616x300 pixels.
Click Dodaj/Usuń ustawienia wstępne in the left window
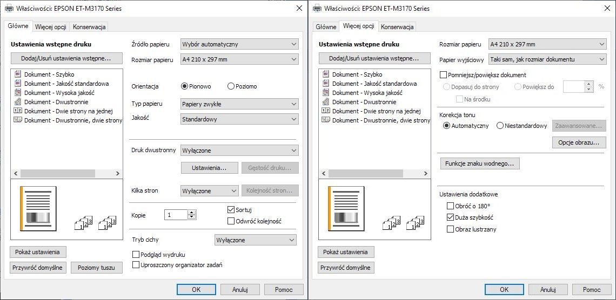click(x=66, y=58)
